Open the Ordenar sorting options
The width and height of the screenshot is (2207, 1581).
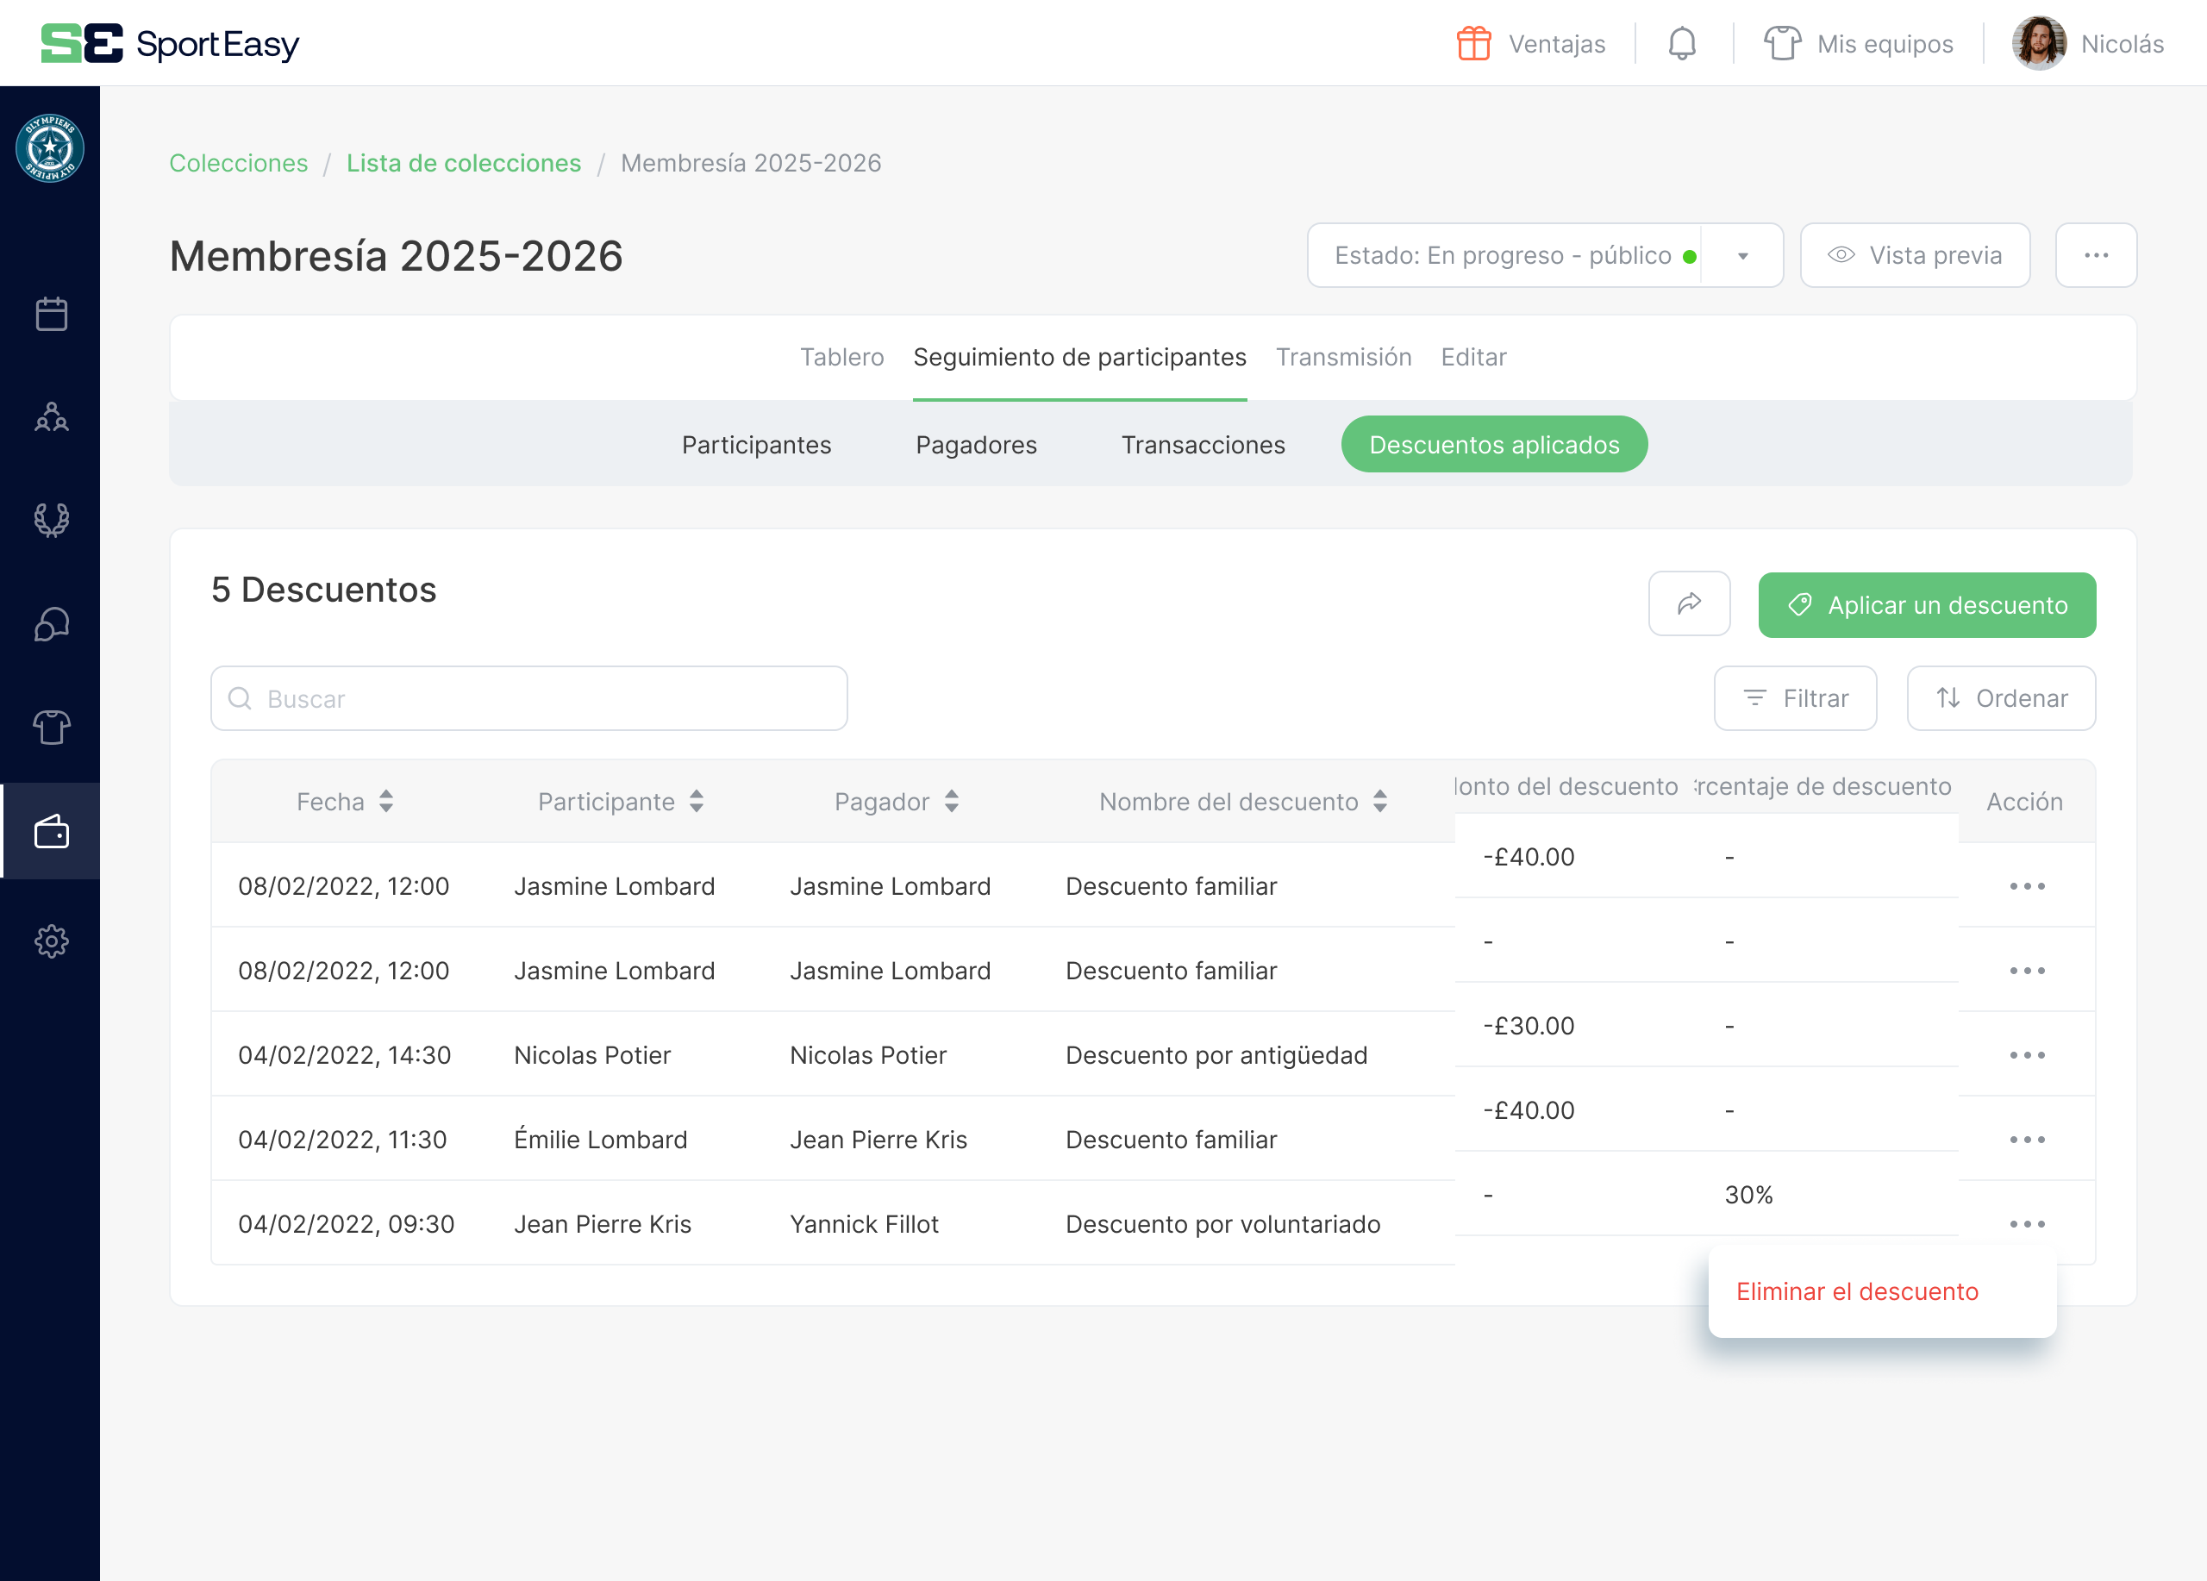pos(2001,698)
